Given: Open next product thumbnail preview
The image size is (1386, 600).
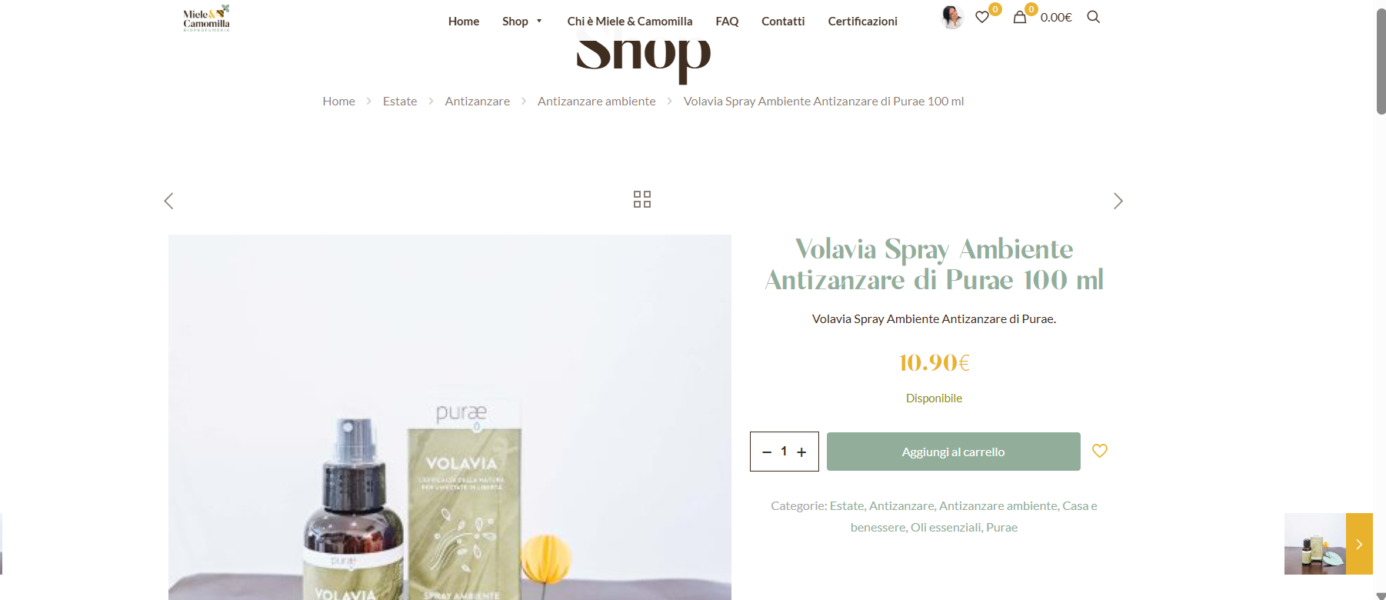Looking at the screenshot, I should (1315, 544).
